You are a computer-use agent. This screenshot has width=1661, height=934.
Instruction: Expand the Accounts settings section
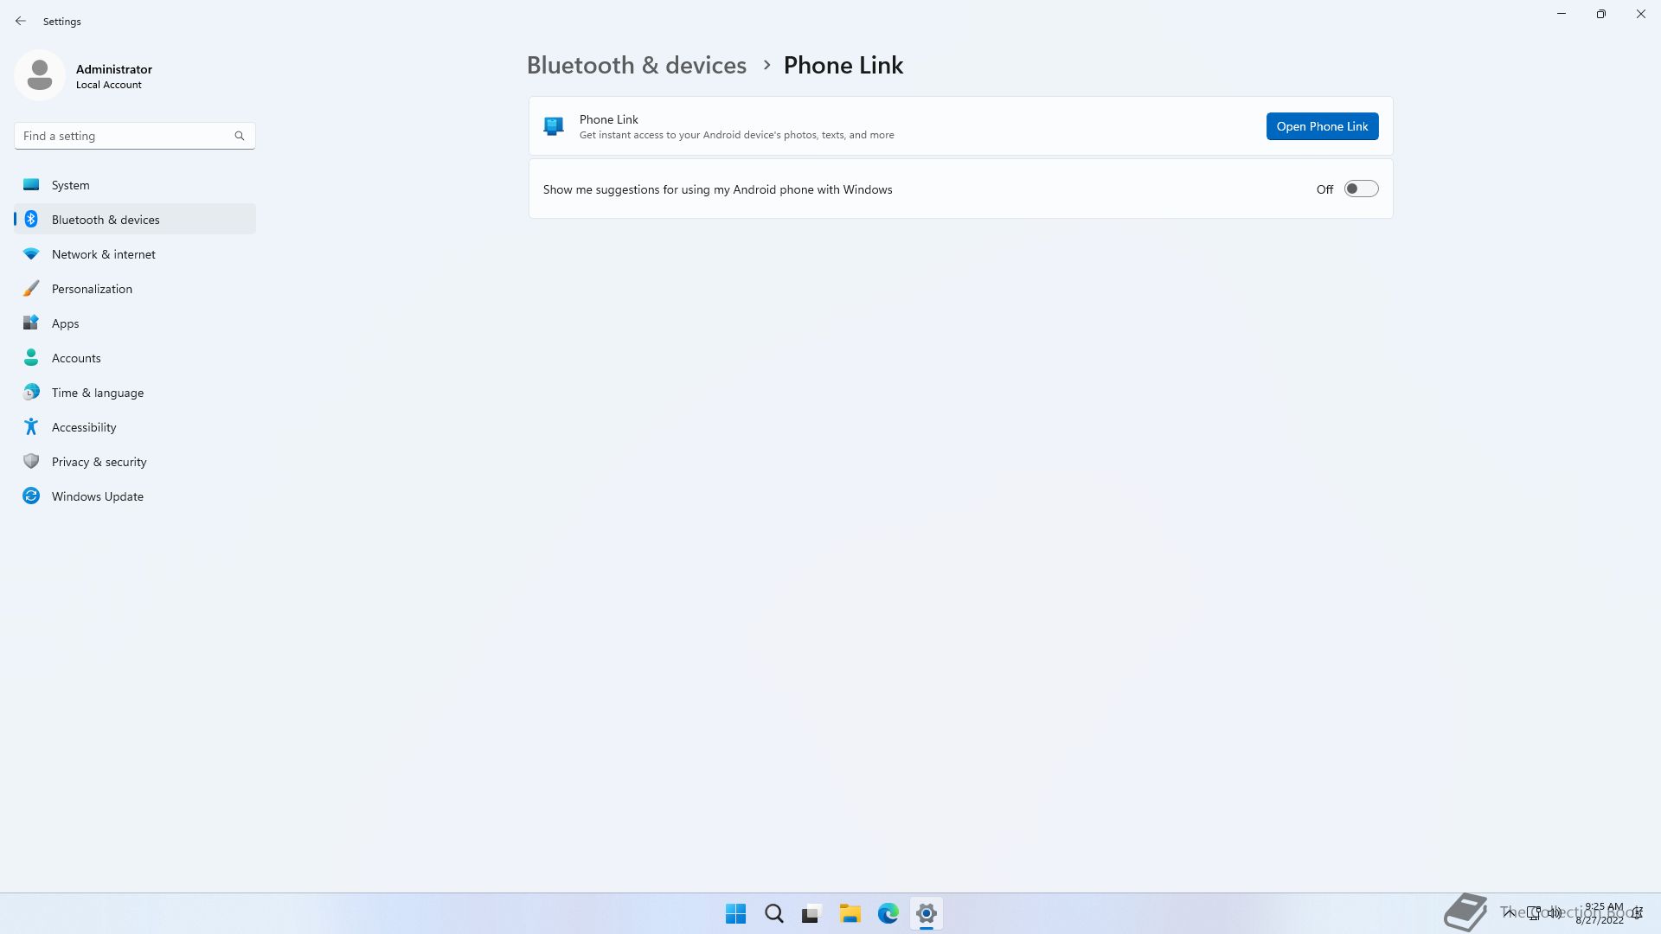76,357
